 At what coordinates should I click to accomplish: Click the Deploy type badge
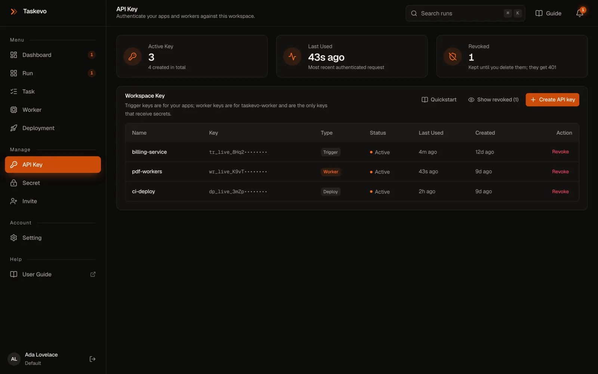[330, 191]
